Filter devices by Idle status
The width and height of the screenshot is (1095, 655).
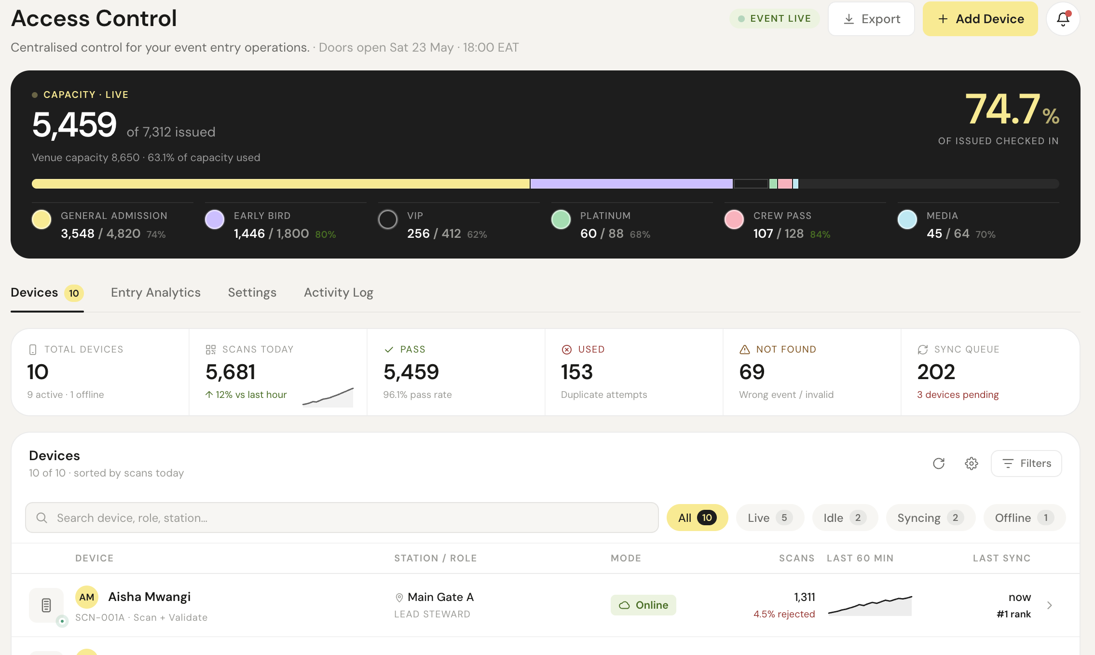pos(845,518)
